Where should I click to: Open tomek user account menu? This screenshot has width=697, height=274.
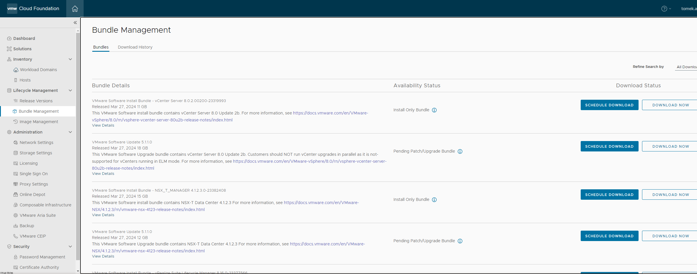pyautogui.click(x=689, y=9)
